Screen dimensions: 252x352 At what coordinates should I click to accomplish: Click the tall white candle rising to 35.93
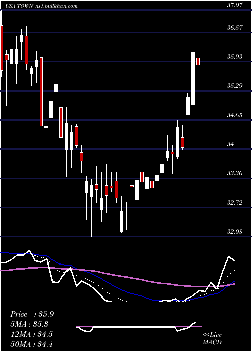pyautogui.click(x=193, y=78)
